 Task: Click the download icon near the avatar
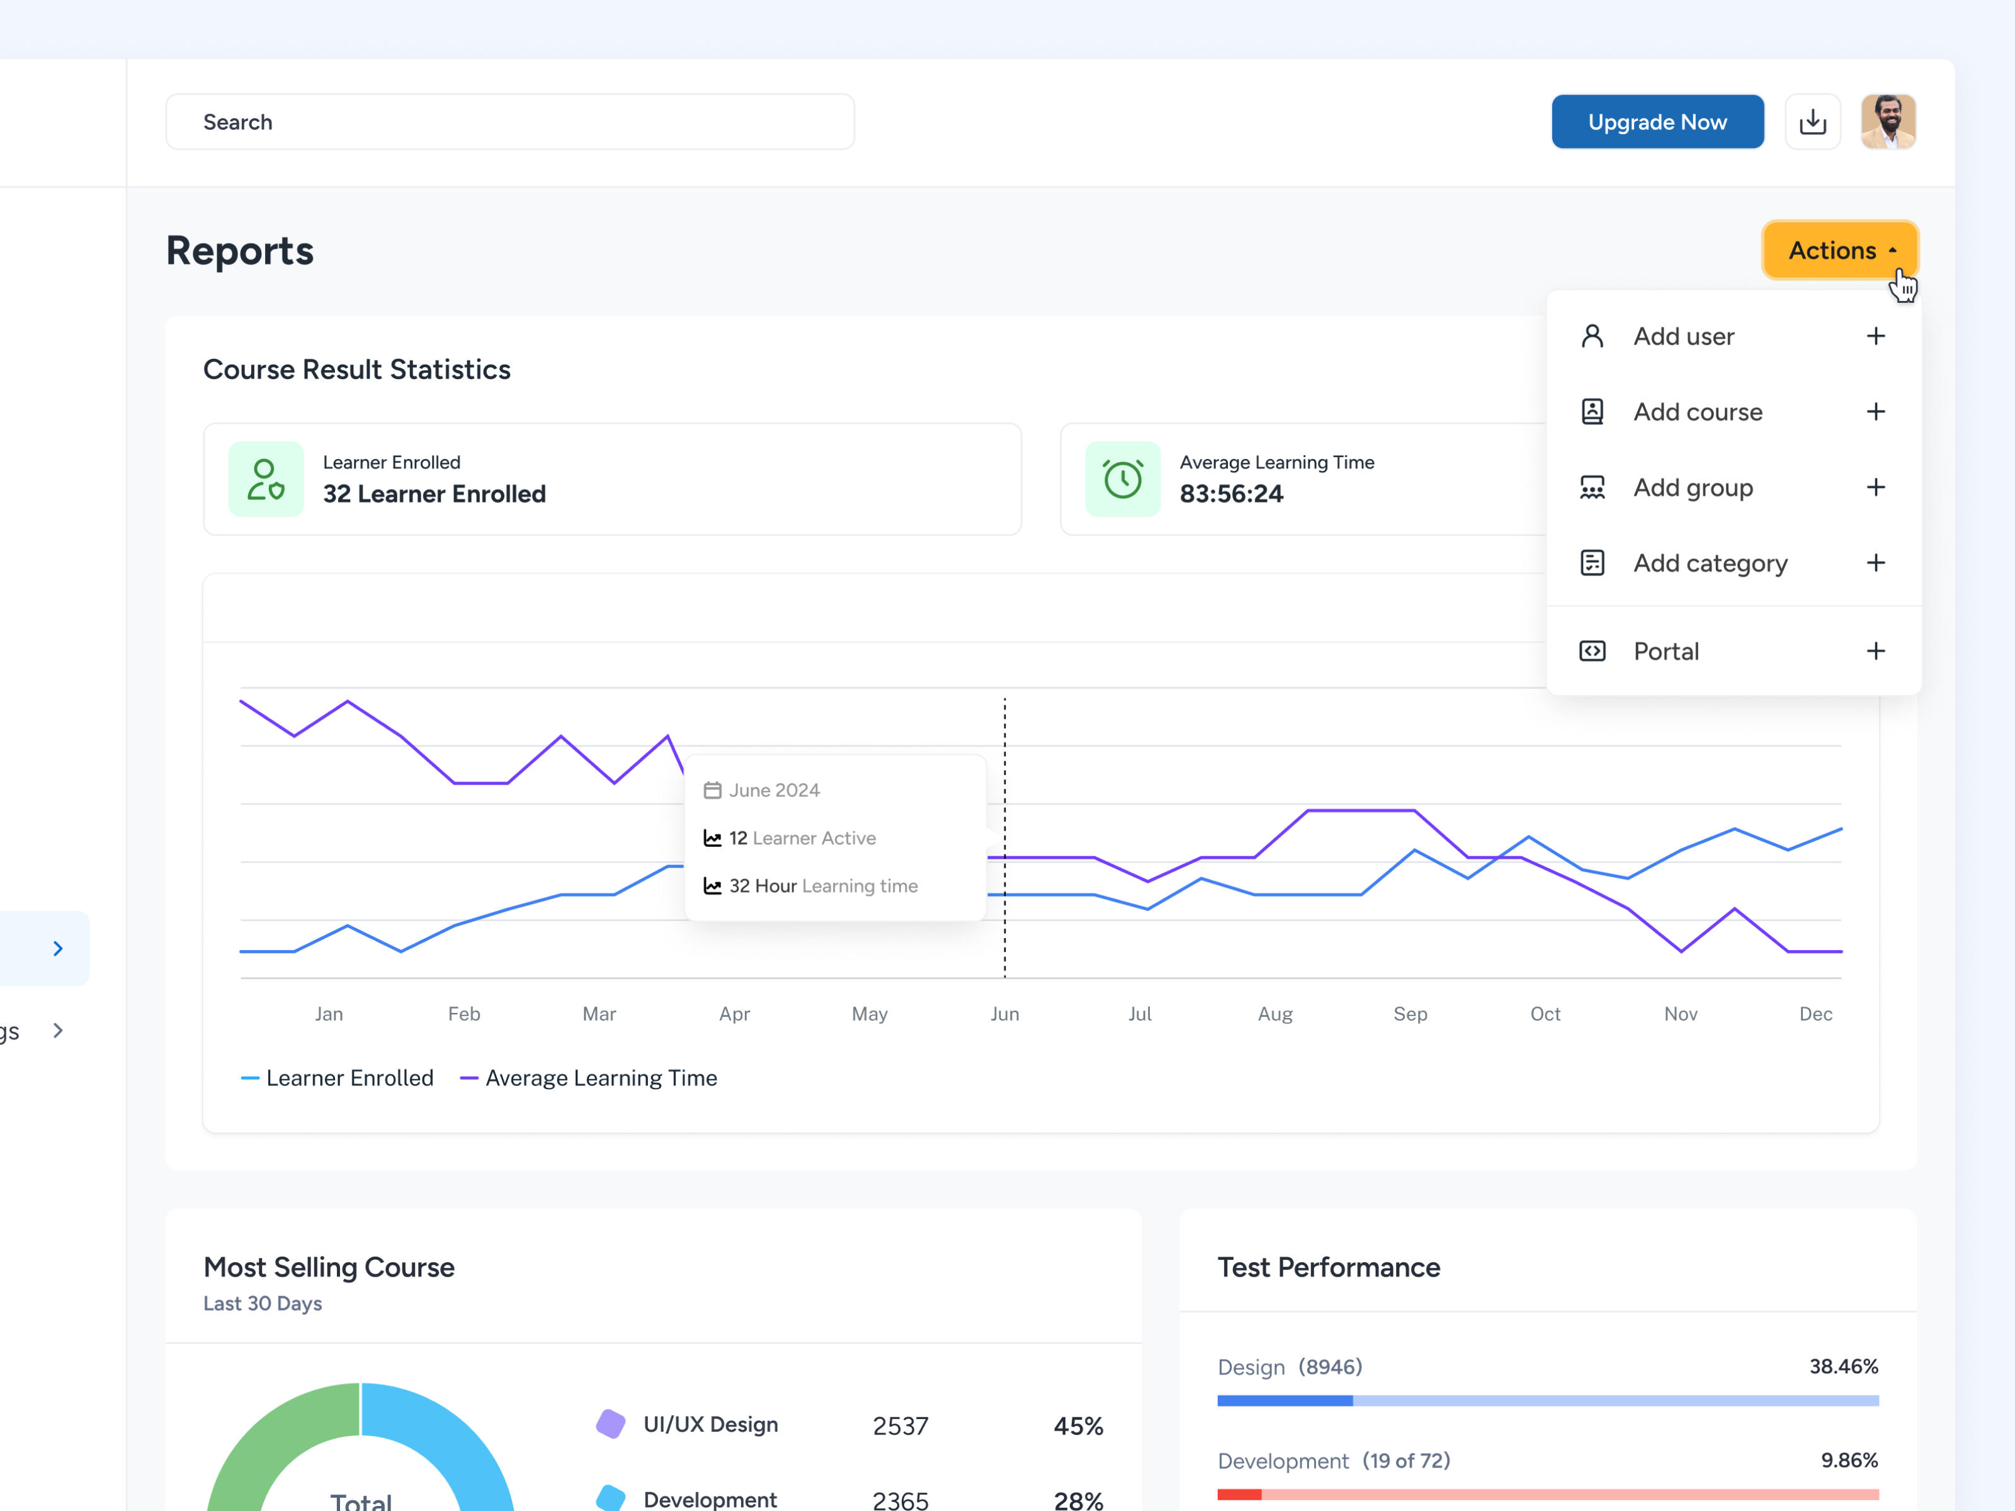(1813, 121)
